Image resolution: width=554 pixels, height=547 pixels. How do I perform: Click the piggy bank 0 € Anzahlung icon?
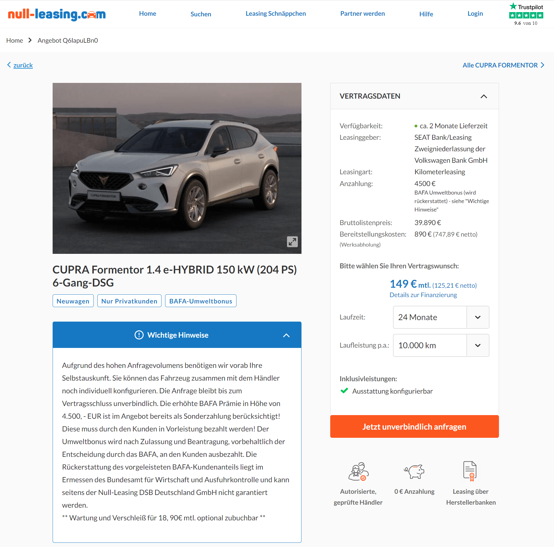414,471
